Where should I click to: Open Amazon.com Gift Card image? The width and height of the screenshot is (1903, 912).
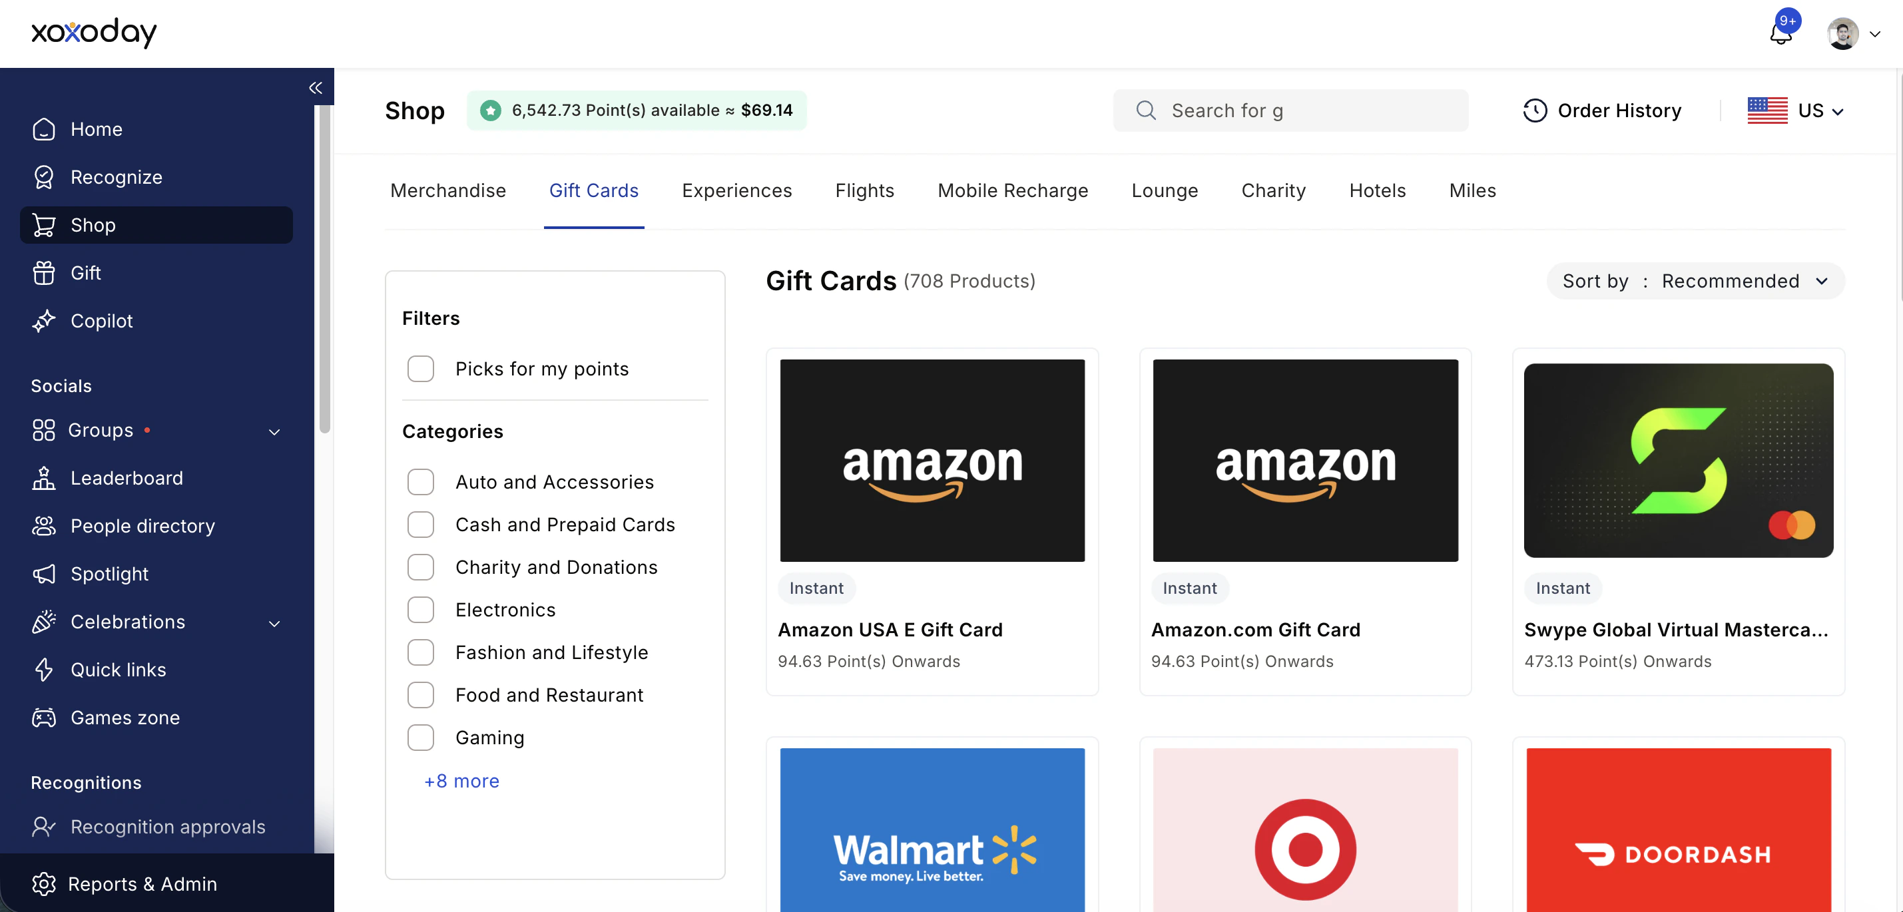point(1304,461)
